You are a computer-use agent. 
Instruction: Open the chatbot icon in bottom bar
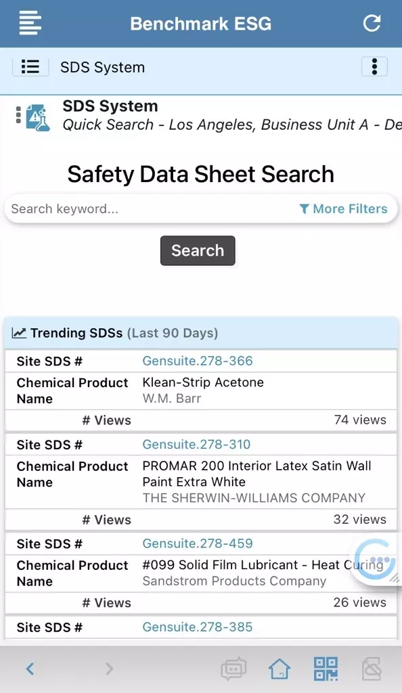[x=233, y=669]
